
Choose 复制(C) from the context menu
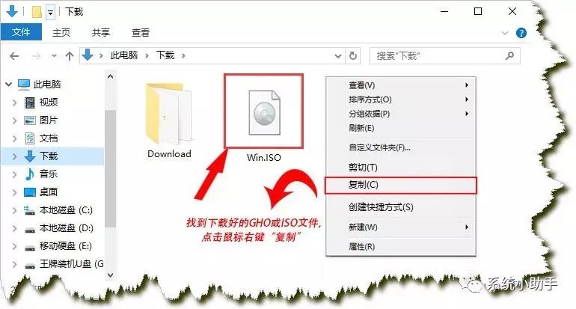[401, 185]
